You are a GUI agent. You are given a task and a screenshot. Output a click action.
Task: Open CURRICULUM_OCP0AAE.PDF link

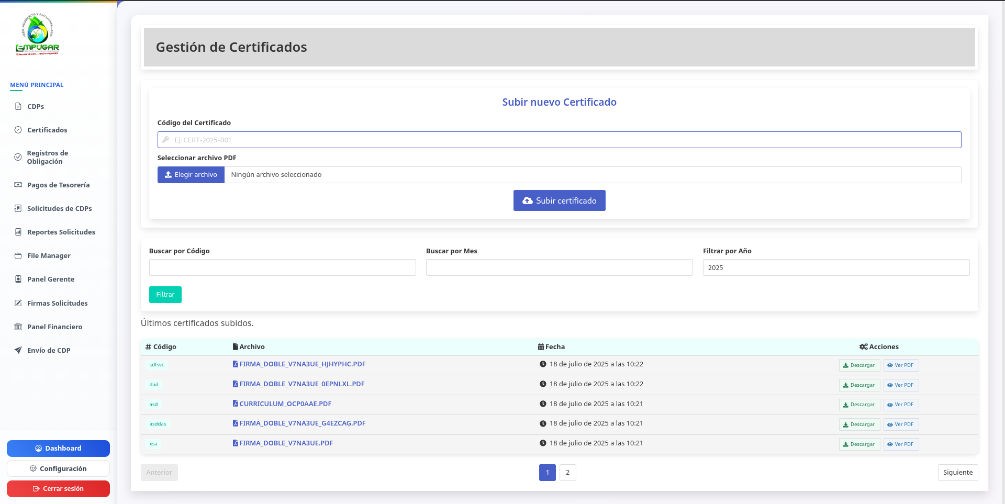tap(282, 404)
